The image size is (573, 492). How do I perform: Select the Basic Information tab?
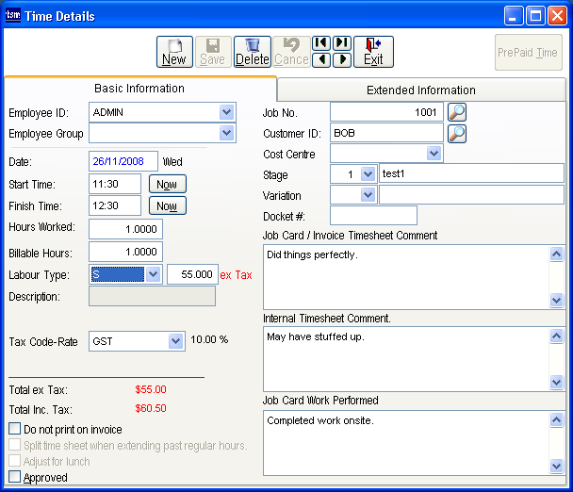[139, 89]
